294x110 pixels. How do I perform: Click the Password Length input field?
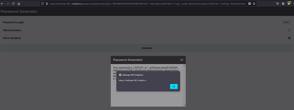[x=287, y=22]
